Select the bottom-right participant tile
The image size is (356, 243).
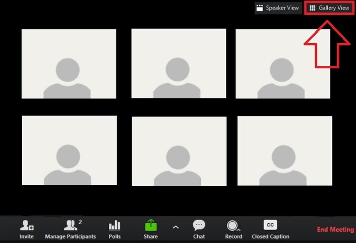[284, 150]
